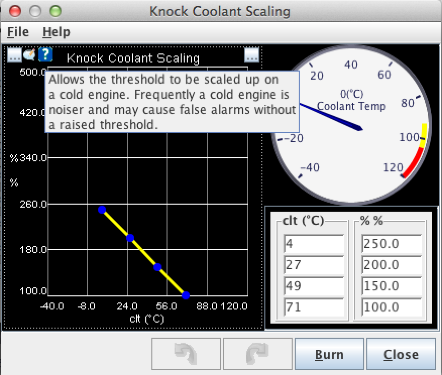Select the clt field showing 27

click(x=314, y=265)
